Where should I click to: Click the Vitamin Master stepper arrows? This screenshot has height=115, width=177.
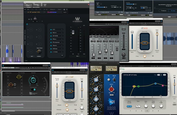coord(117,49)
